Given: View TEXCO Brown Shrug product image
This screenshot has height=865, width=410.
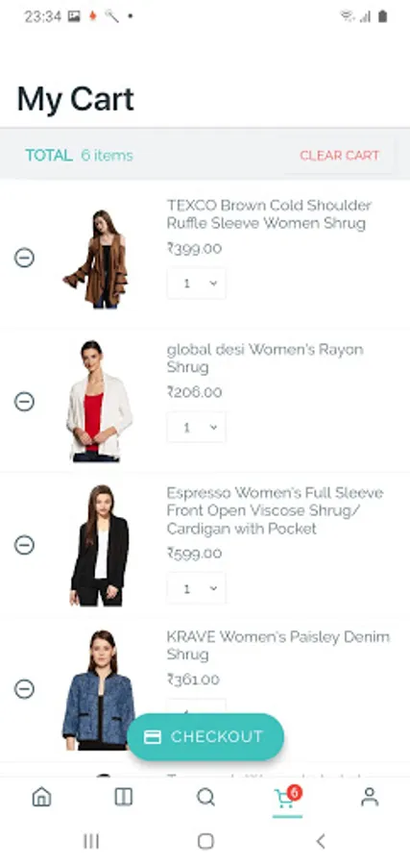Looking at the screenshot, I should 96,259.
